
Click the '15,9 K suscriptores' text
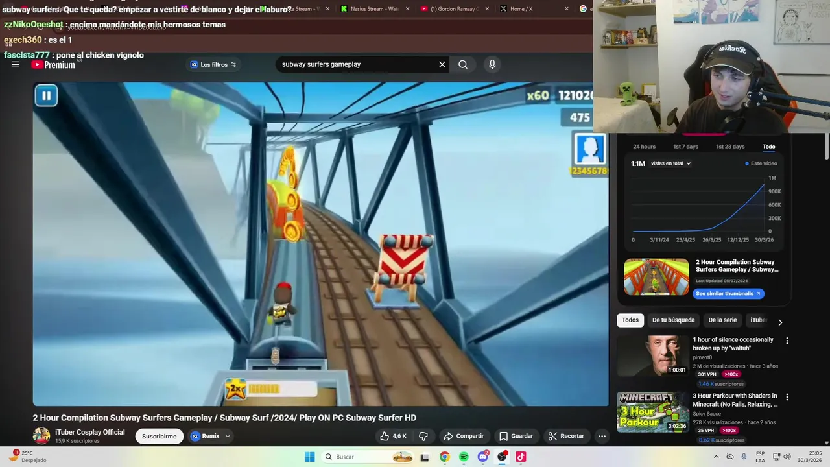[x=77, y=441]
